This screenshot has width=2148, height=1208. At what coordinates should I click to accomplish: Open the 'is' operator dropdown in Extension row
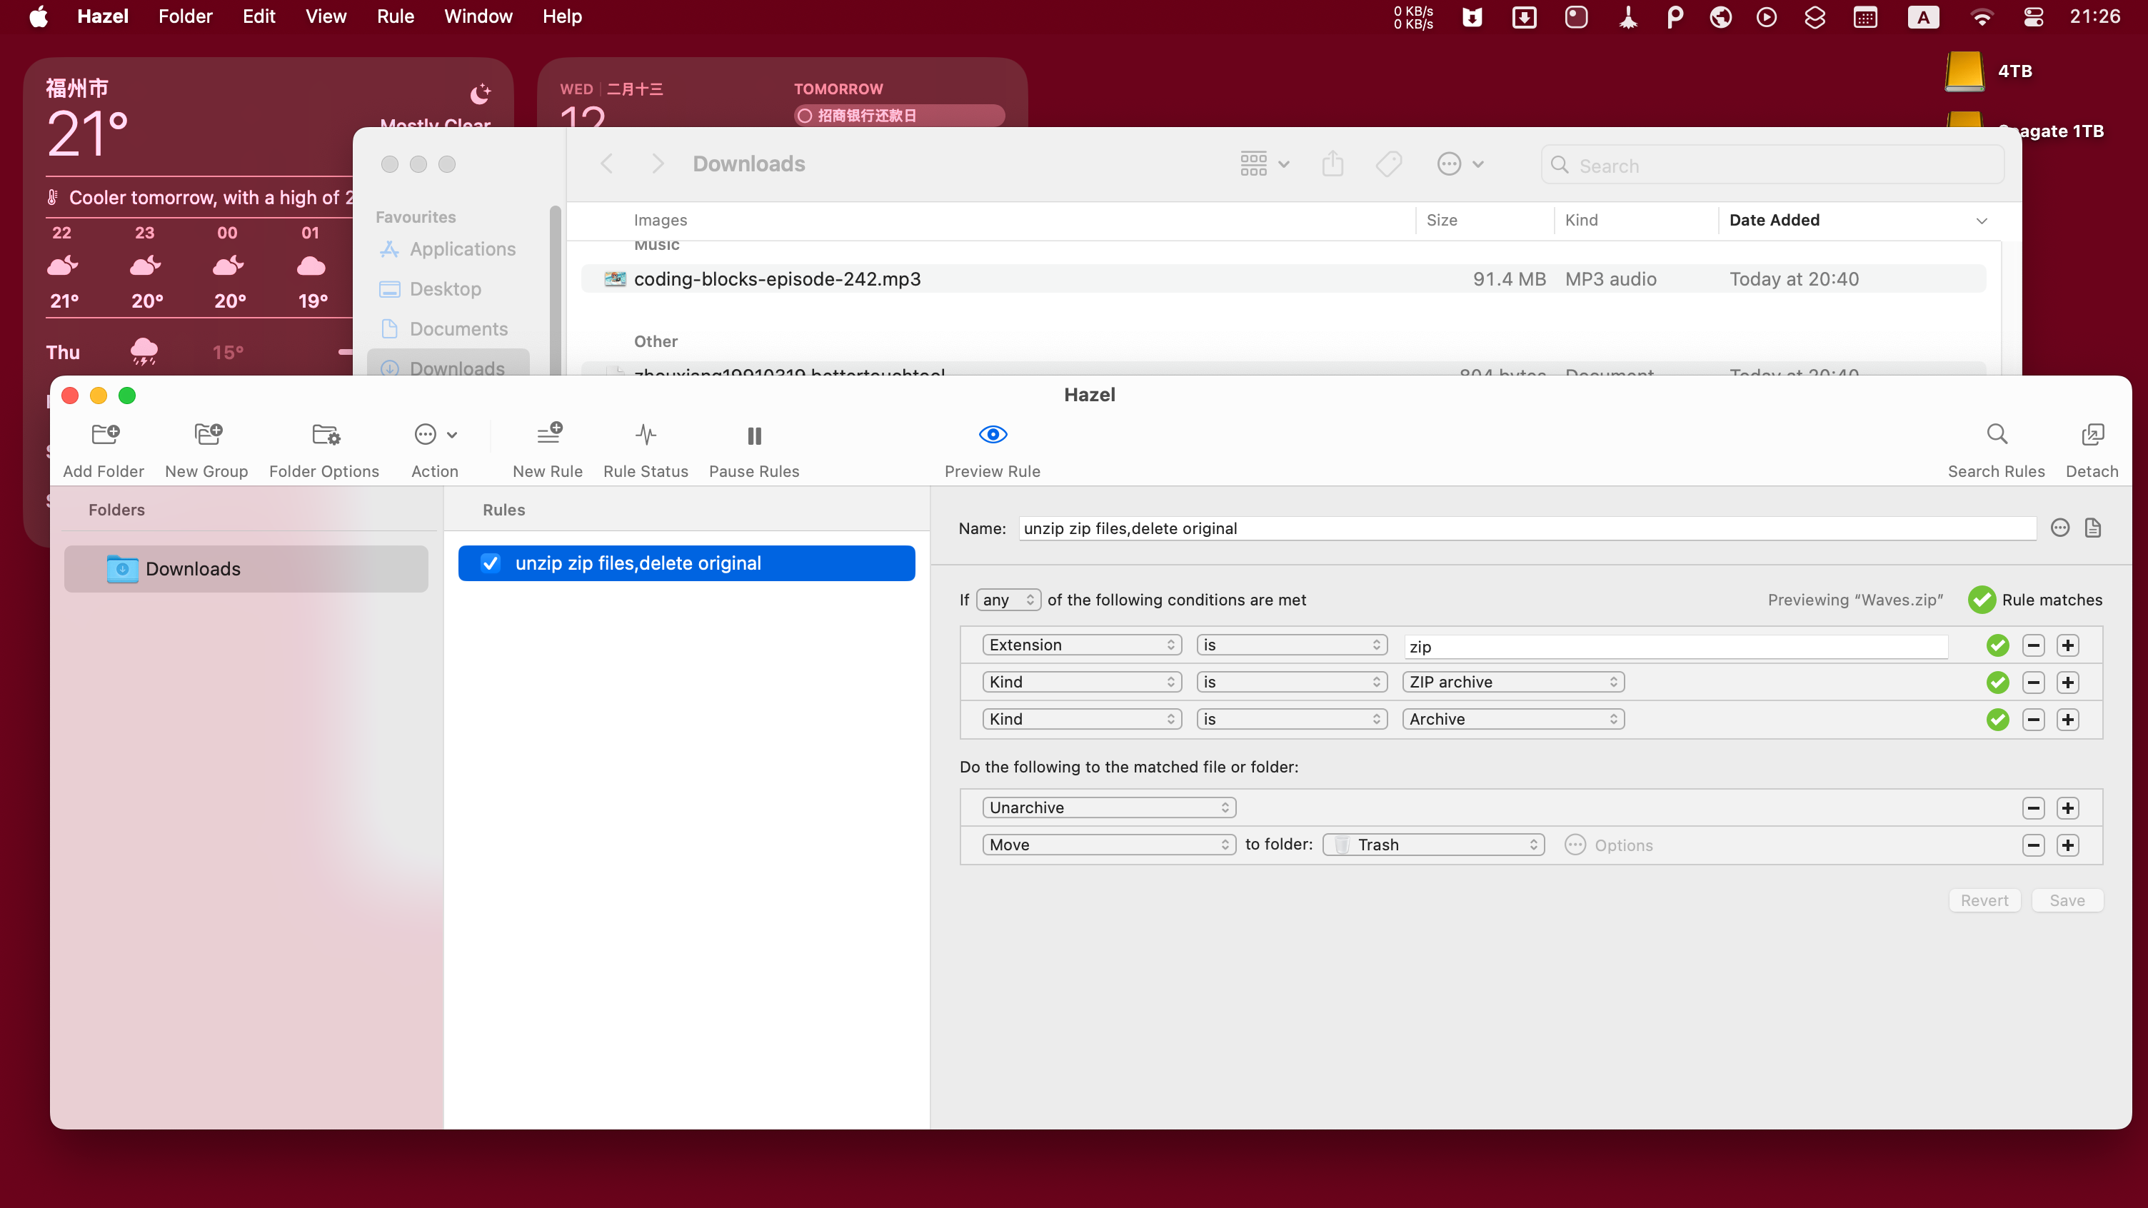point(1292,645)
